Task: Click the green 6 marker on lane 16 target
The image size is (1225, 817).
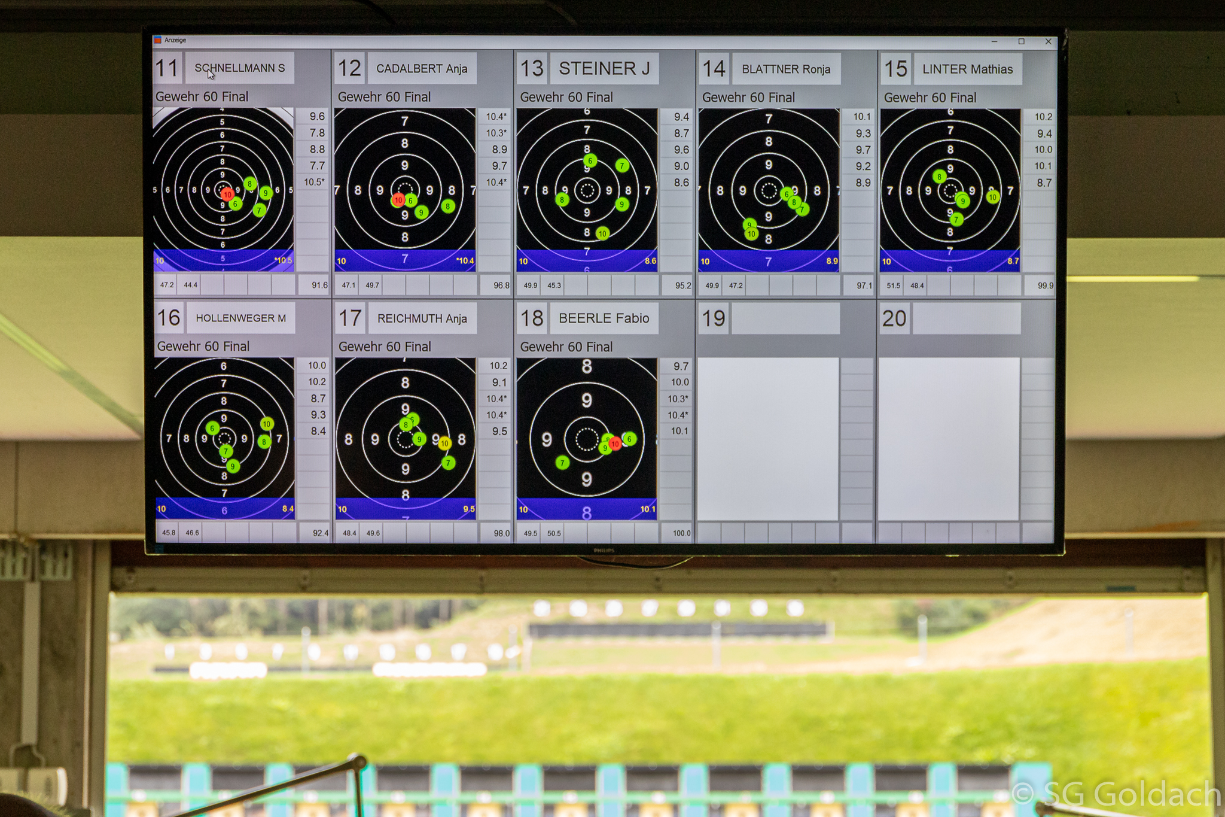Action: tap(212, 428)
